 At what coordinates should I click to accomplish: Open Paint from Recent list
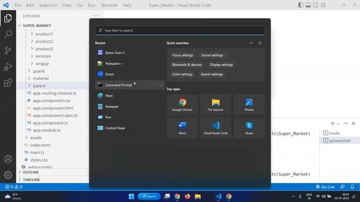click(130, 96)
